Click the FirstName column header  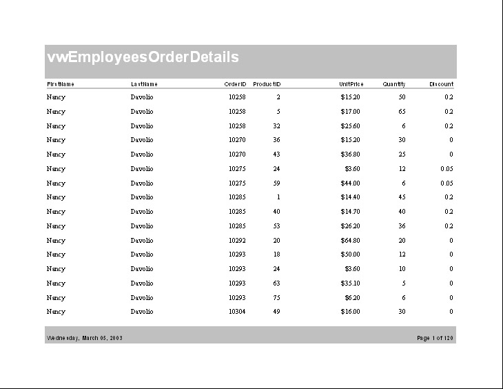click(61, 84)
